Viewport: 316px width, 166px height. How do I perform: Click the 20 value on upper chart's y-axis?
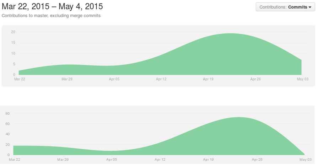pos(13,32)
